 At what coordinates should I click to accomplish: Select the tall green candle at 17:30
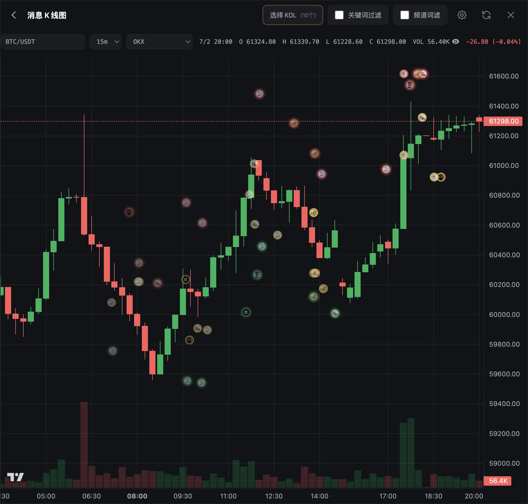(403, 193)
